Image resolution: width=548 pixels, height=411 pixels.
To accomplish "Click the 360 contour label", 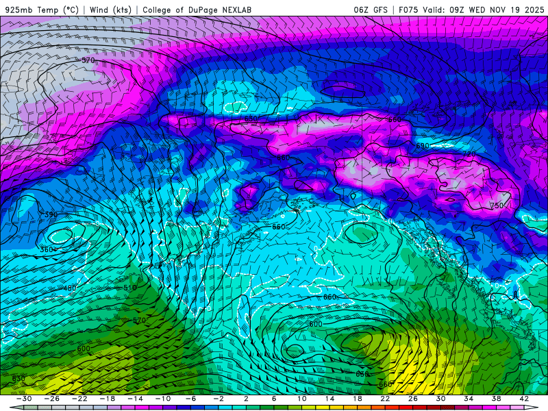I will 47,249.
